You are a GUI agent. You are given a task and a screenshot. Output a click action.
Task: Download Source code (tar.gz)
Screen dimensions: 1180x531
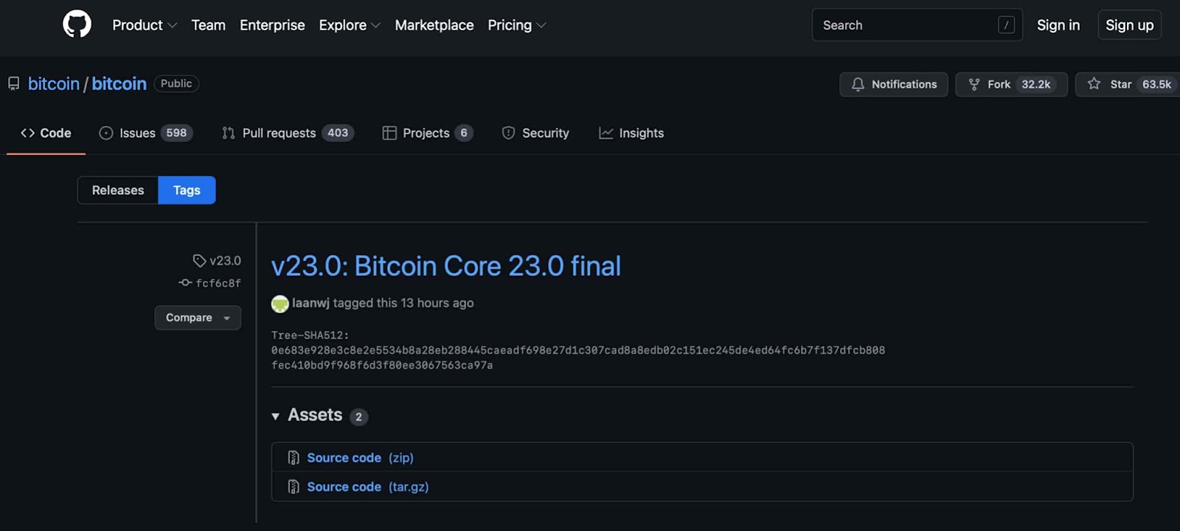(368, 487)
